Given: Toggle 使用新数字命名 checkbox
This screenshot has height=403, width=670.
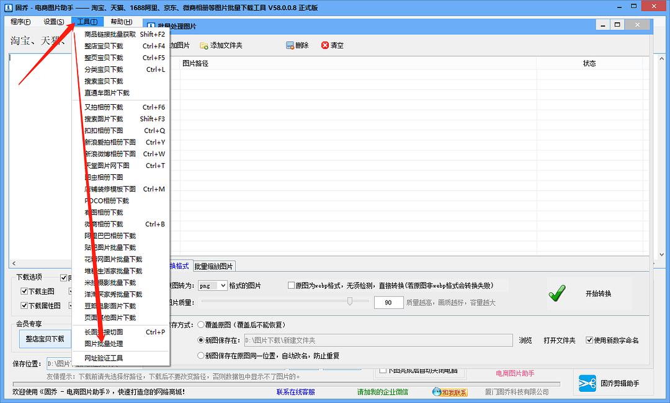Looking at the screenshot, I should 589,340.
